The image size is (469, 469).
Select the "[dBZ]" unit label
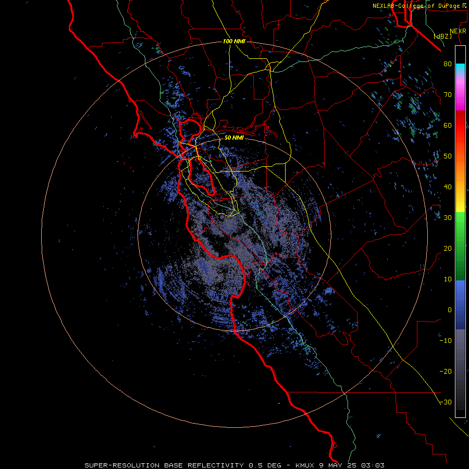443,36
